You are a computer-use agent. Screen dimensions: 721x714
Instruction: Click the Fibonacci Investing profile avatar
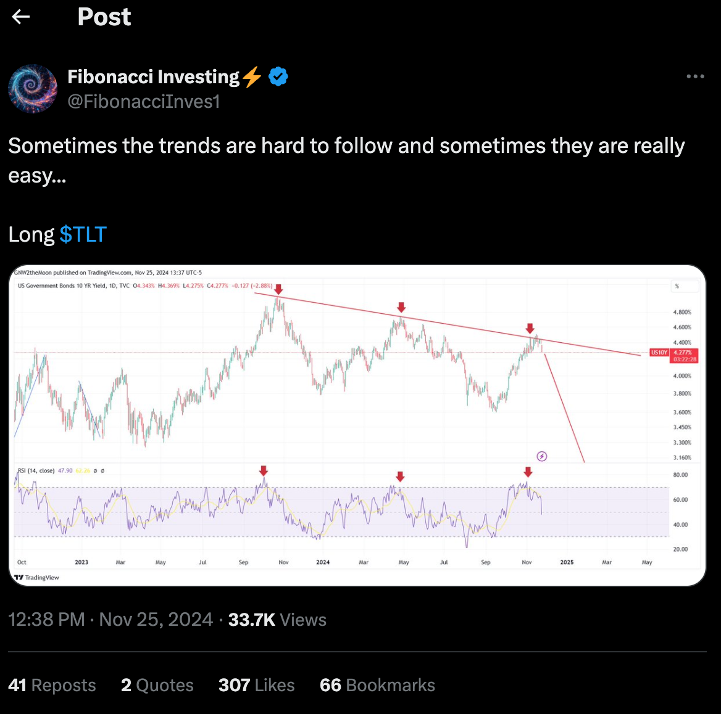pos(33,89)
